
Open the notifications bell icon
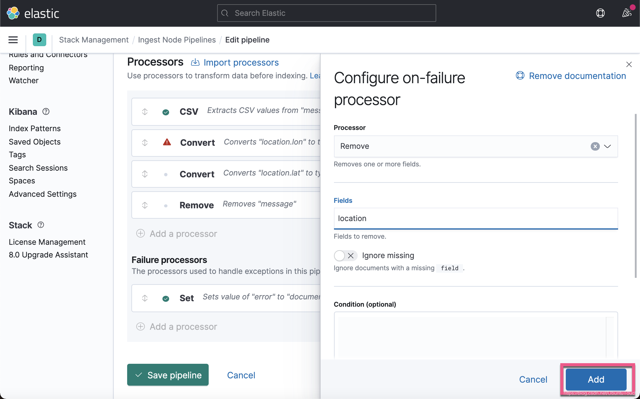coord(627,13)
